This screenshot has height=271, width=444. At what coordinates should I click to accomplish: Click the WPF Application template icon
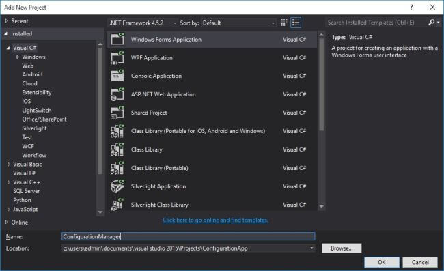coord(117,58)
